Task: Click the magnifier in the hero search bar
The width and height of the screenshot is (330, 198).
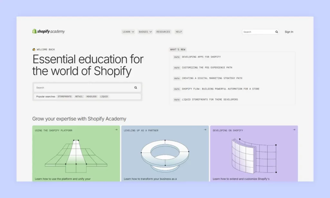Action: coord(136,87)
